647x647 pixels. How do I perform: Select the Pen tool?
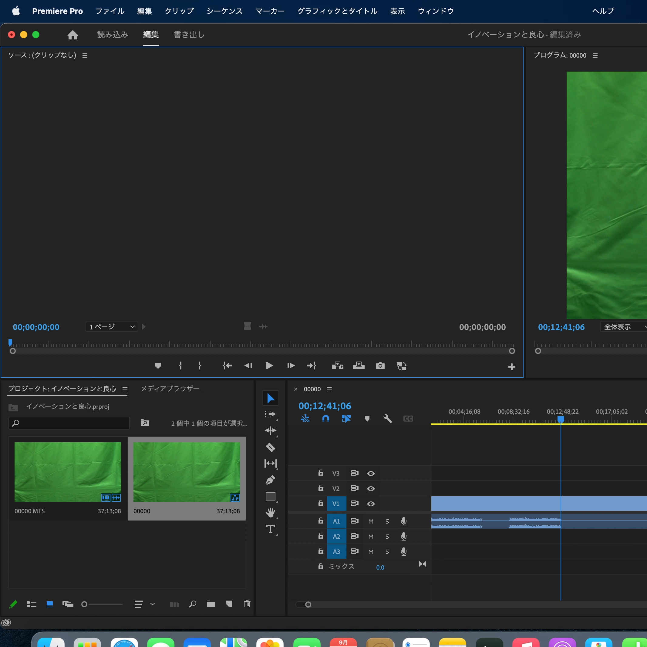[270, 480]
